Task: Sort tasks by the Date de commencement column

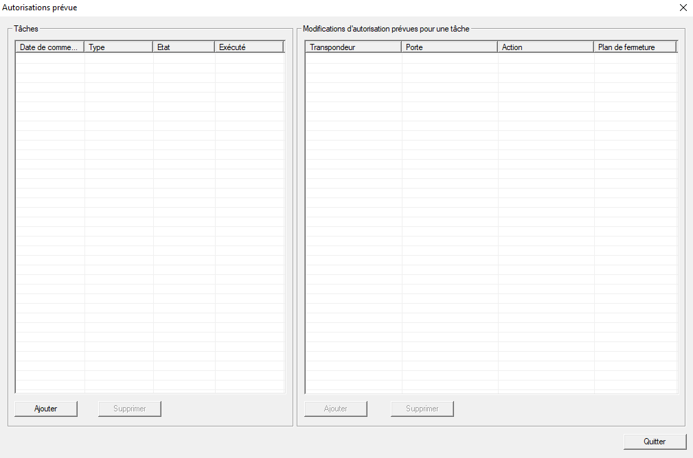Action: click(x=49, y=47)
